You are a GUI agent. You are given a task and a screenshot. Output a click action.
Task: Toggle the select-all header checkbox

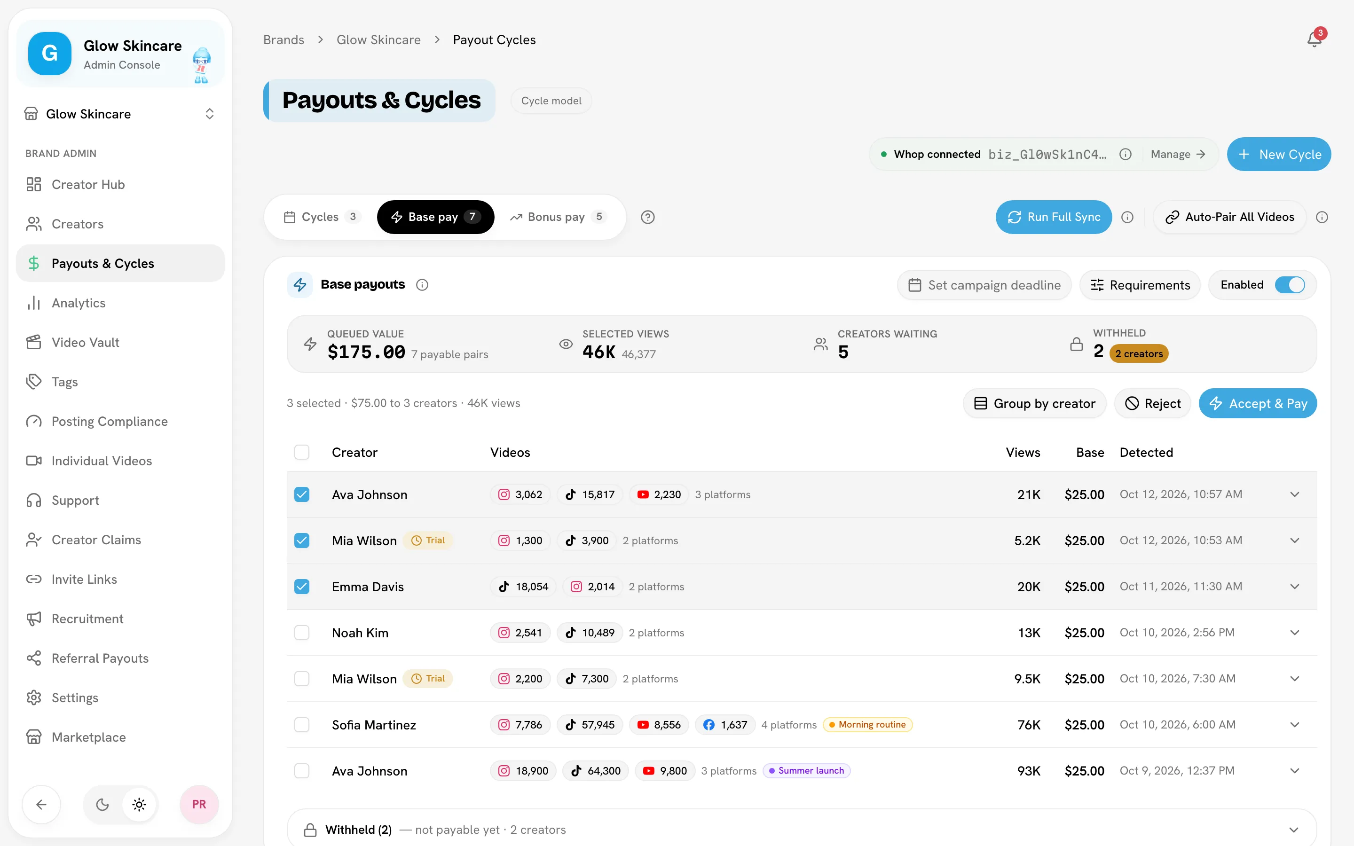coord(301,452)
